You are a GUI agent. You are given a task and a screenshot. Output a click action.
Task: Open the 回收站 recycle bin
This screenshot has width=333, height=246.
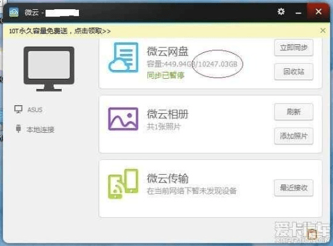tap(294, 71)
